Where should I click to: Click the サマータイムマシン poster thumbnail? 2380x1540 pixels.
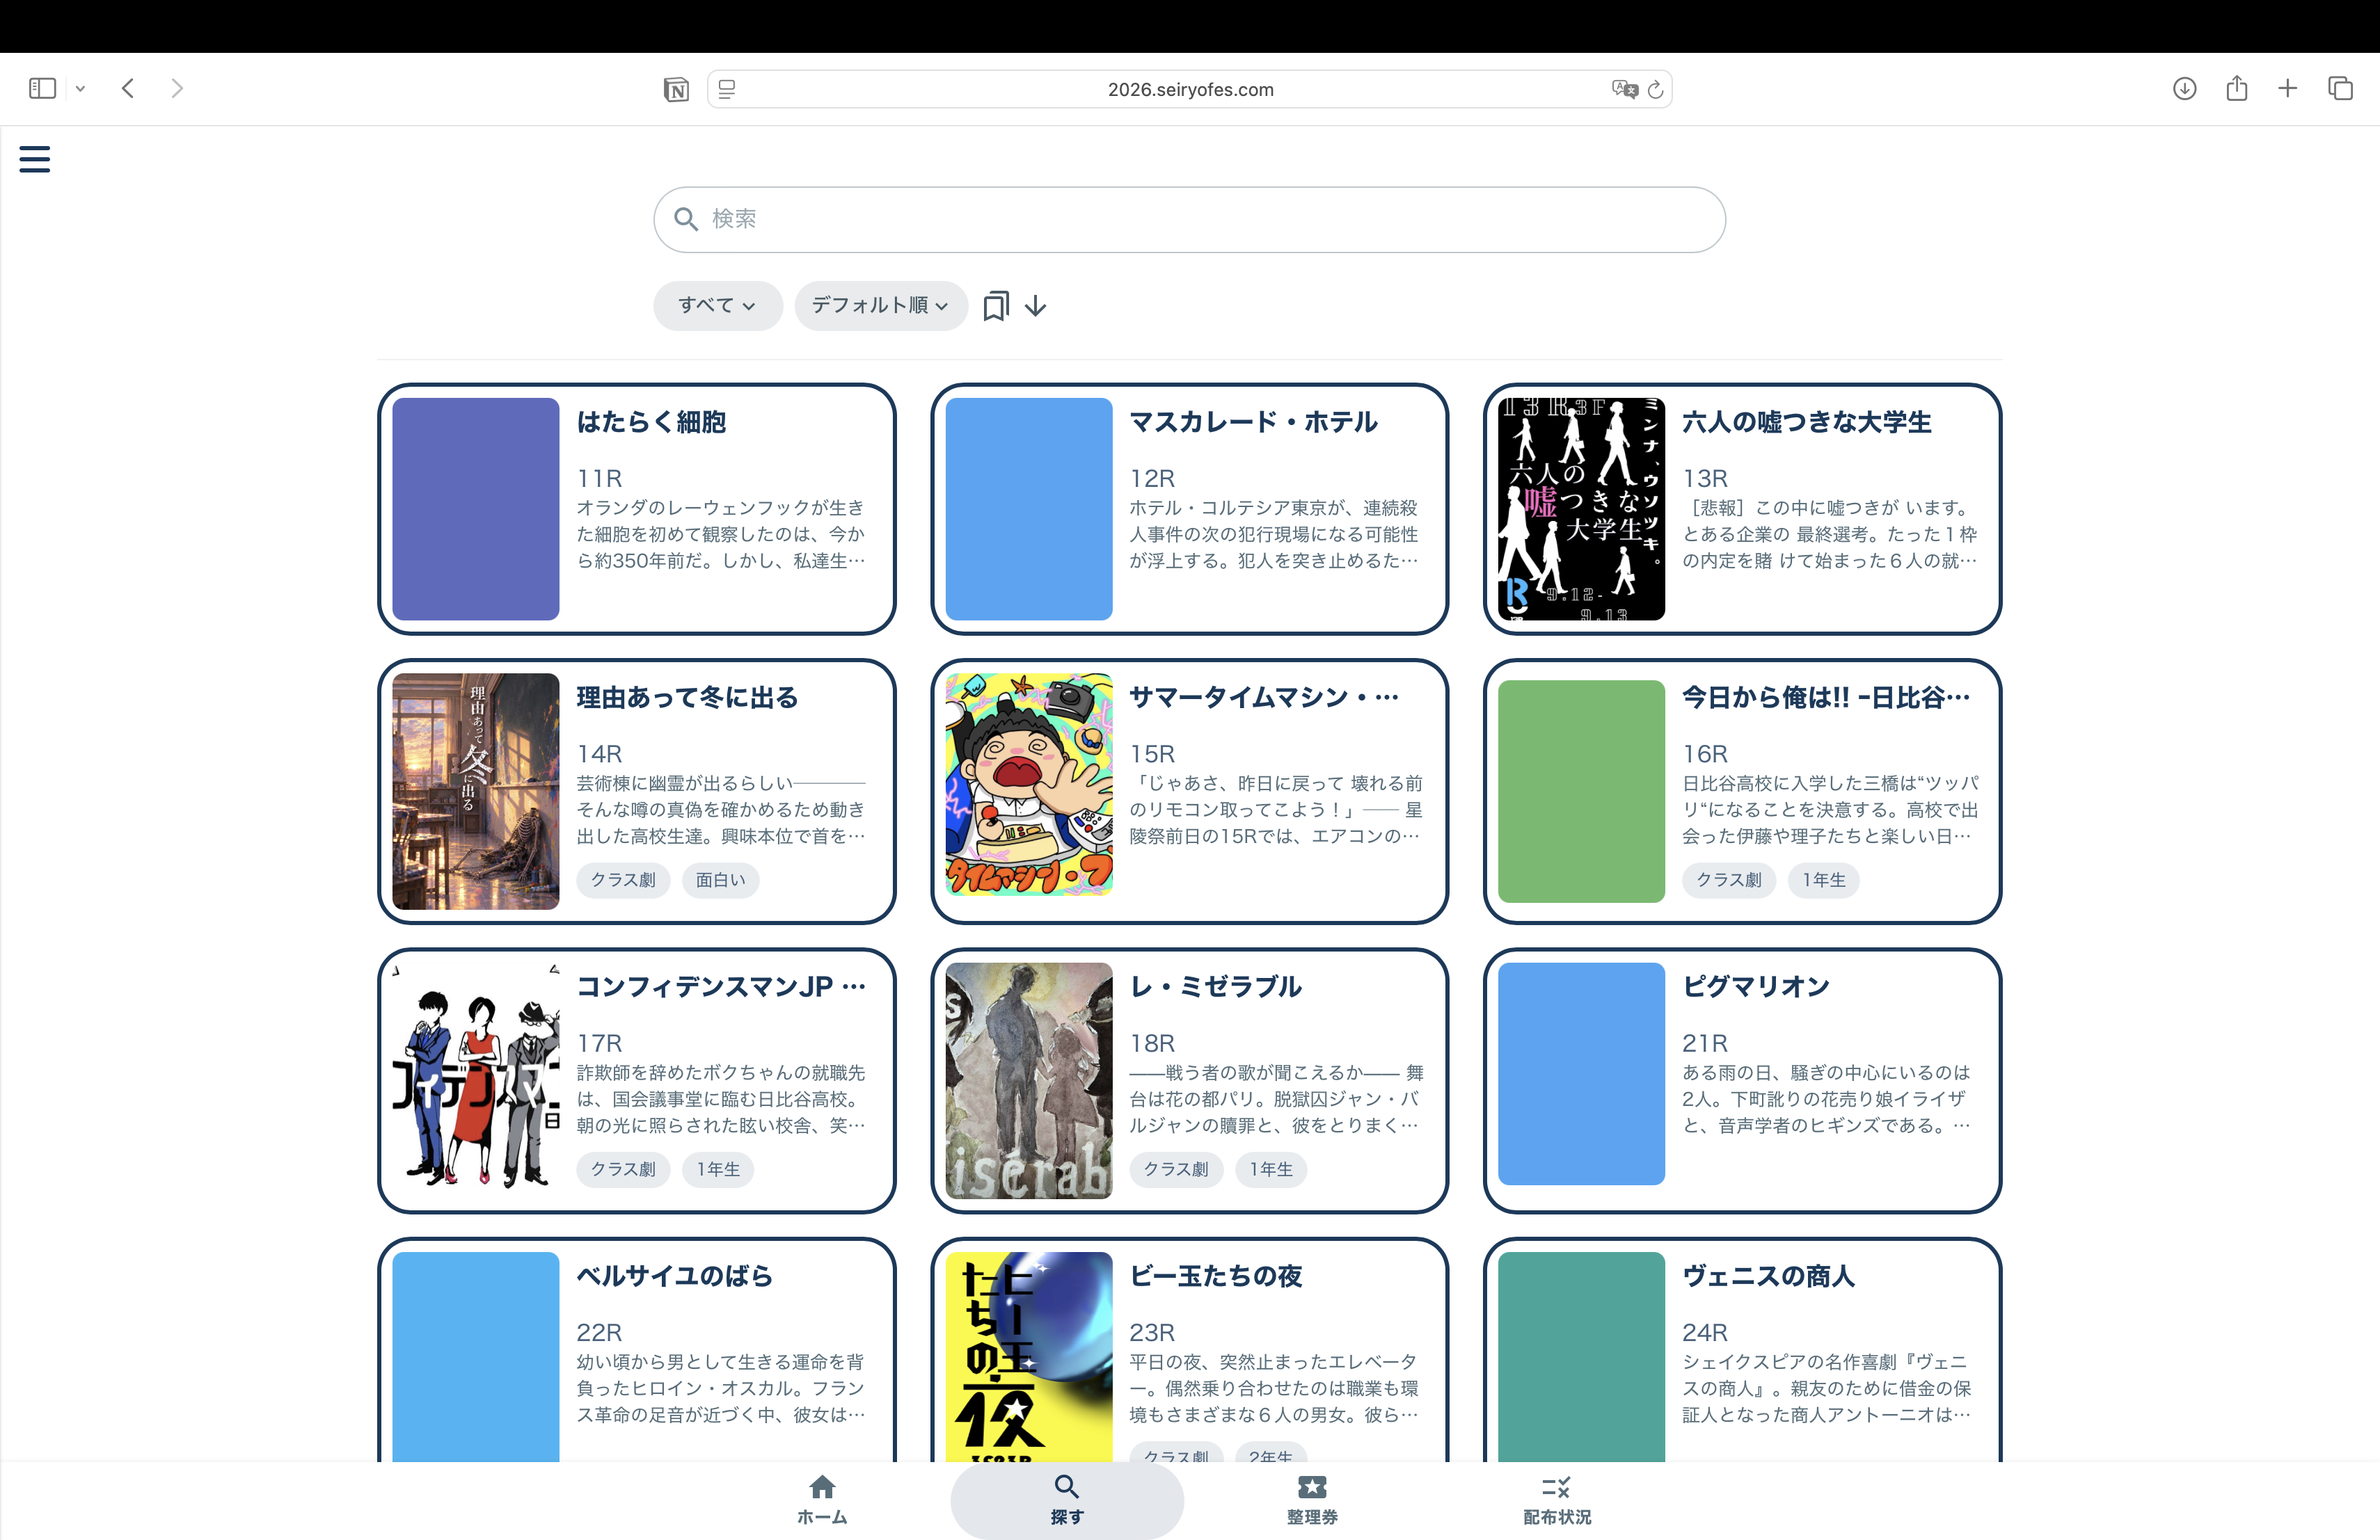click(x=1029, y=785)
